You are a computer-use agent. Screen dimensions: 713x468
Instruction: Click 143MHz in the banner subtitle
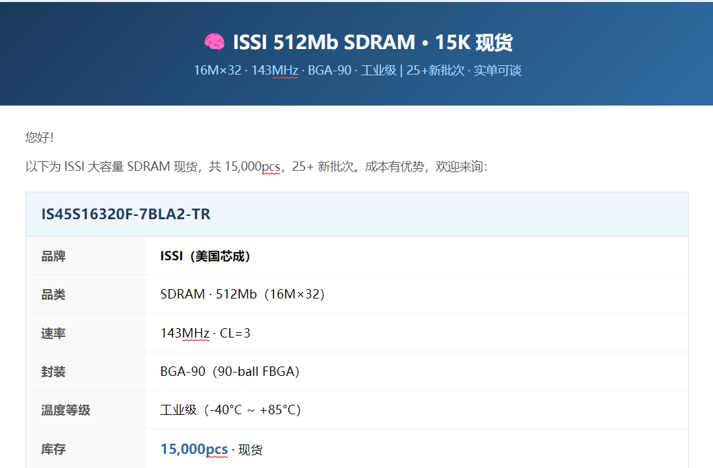point(275,71)
